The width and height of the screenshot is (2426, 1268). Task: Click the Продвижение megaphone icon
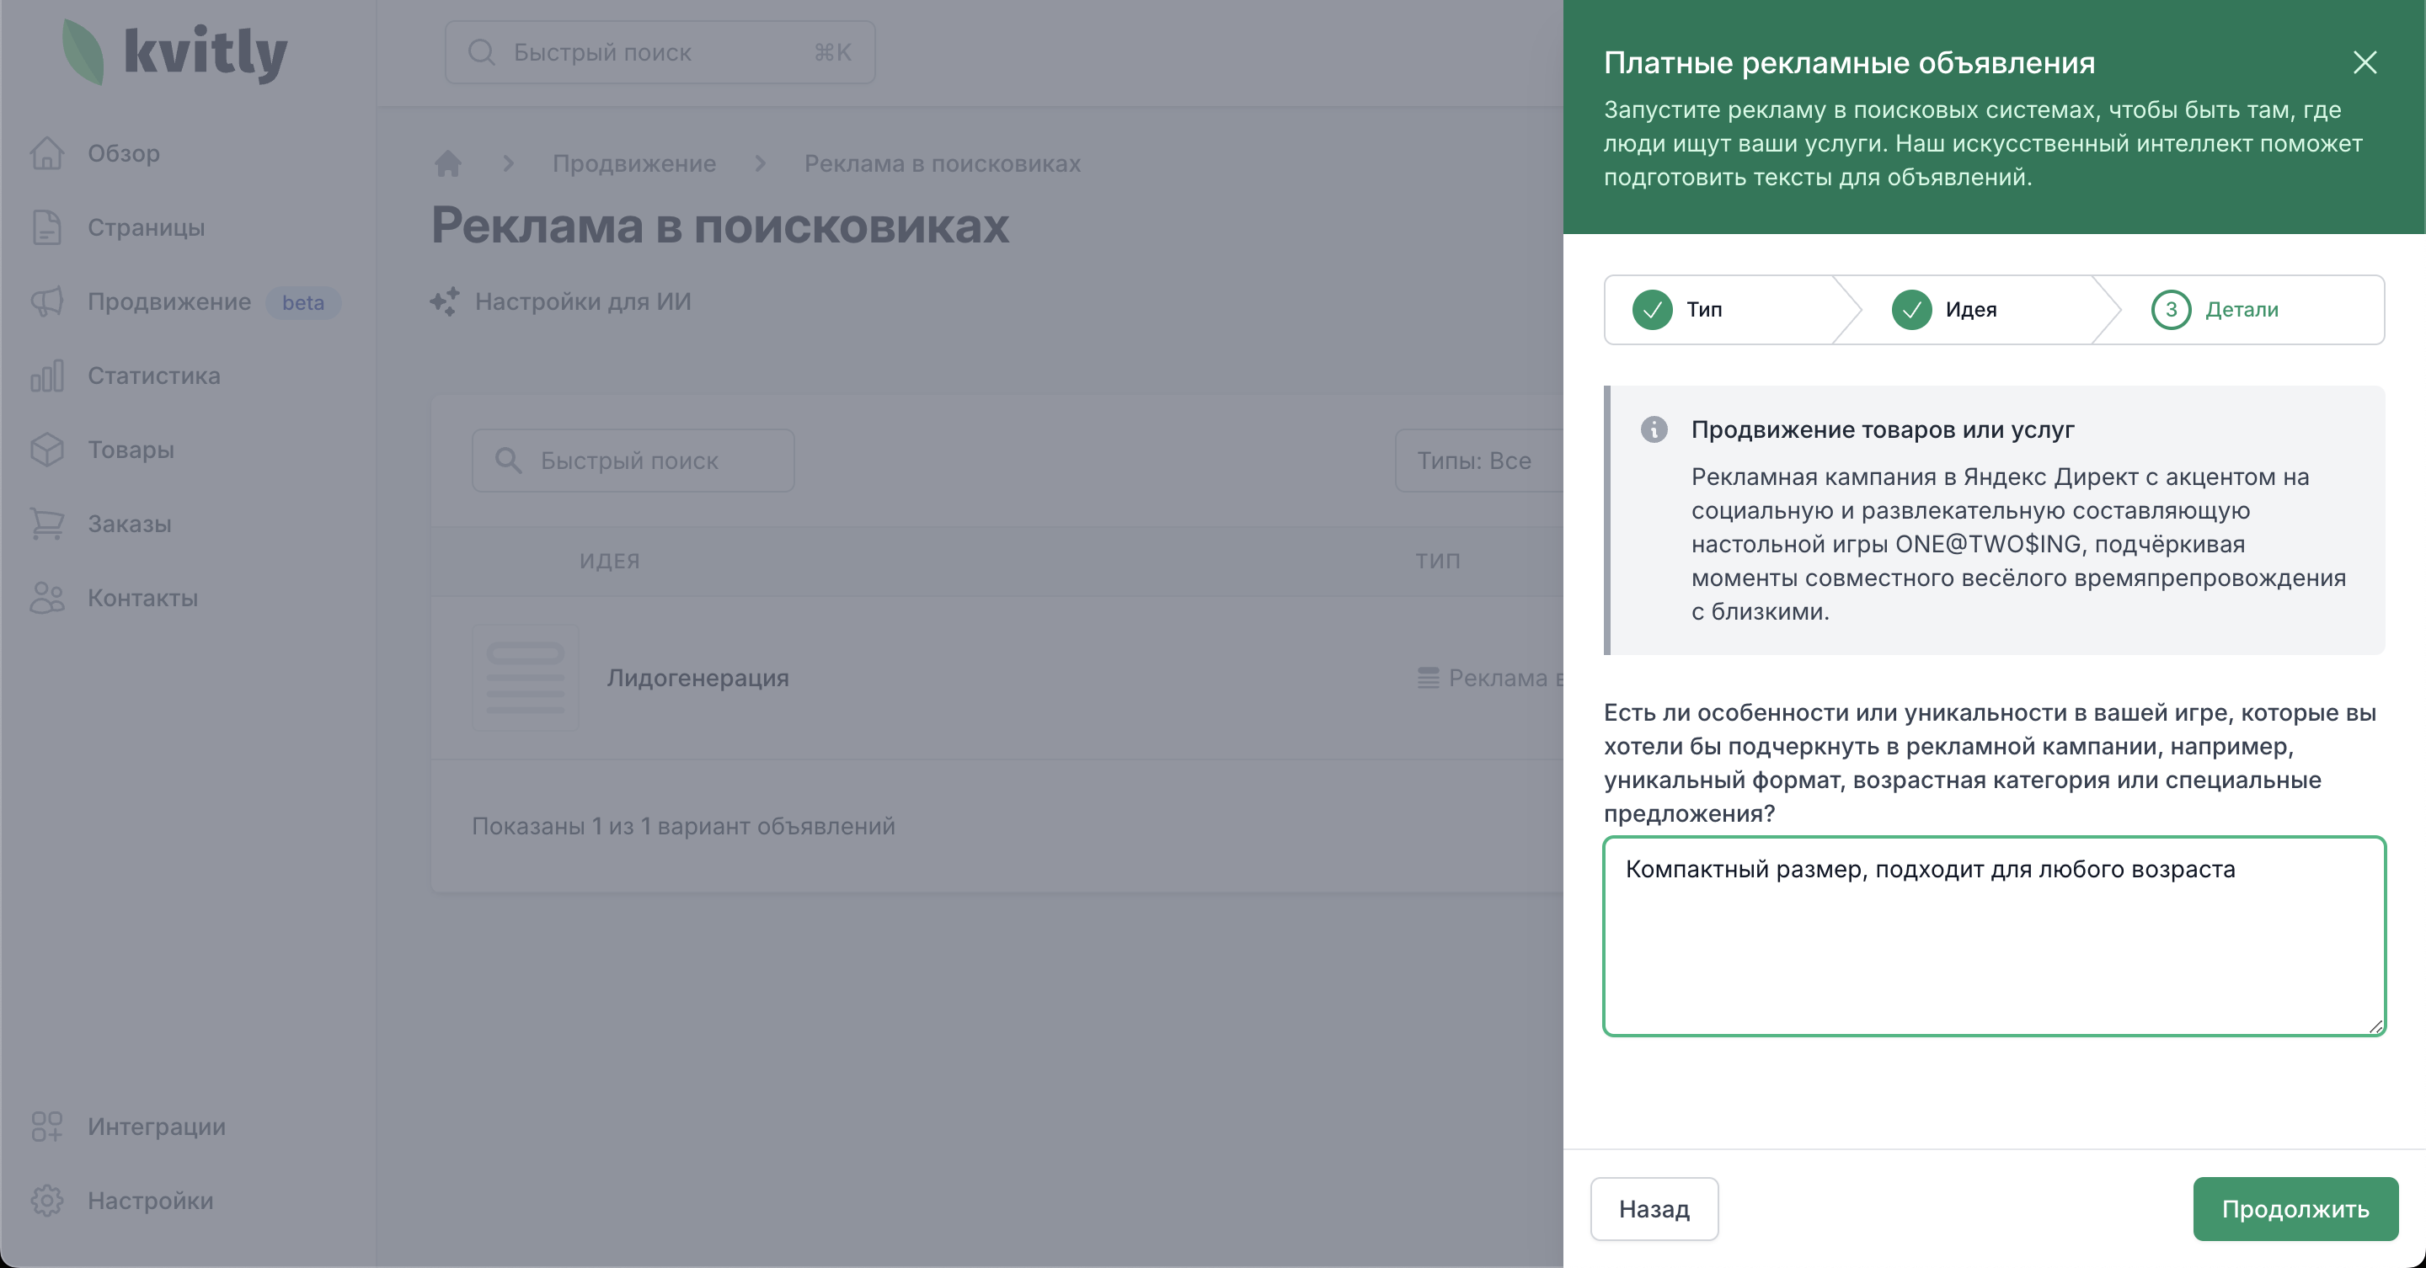click(47, 301)
